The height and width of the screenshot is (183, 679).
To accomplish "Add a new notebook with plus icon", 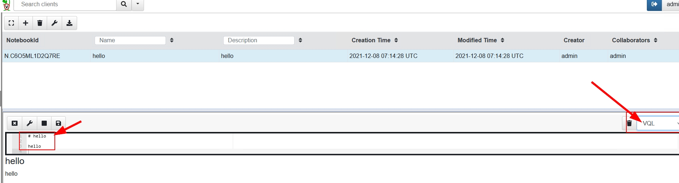I will pos(26,23).
